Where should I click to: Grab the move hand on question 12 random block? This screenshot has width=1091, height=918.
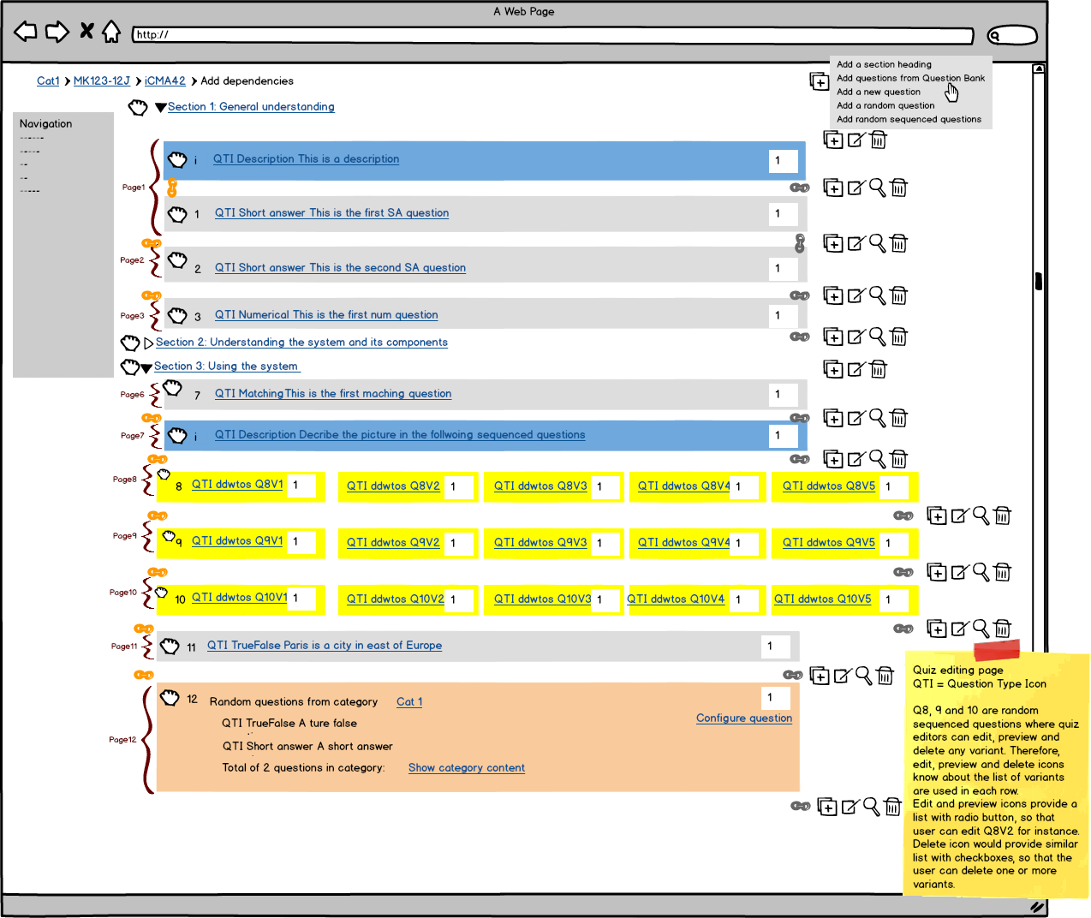pos(170,698)
